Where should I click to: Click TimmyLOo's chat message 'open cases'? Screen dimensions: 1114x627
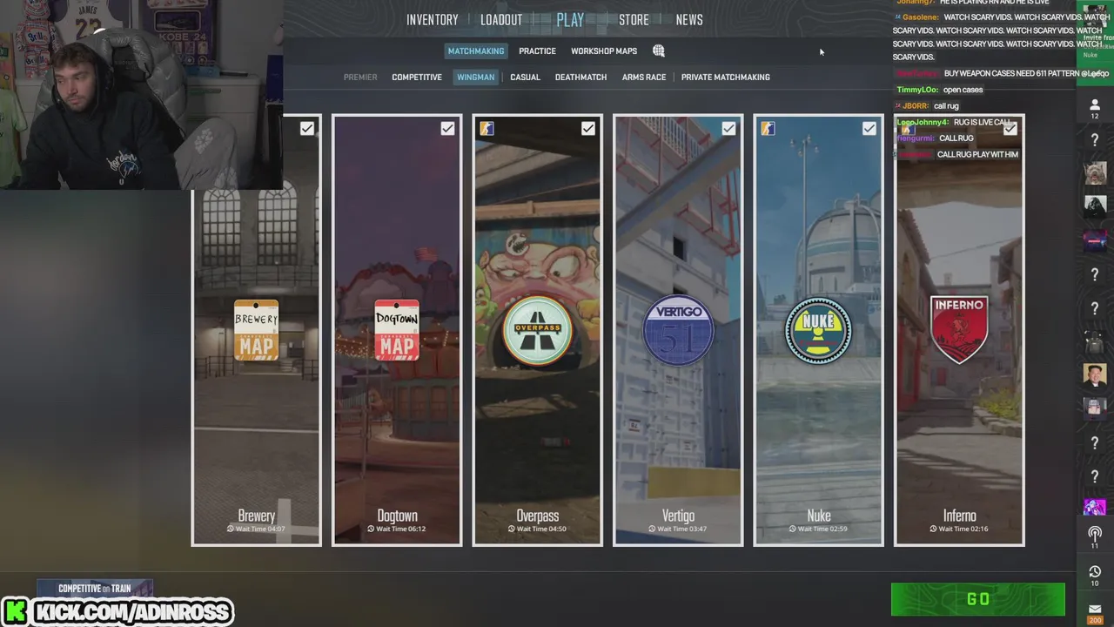tap(963, 90)
